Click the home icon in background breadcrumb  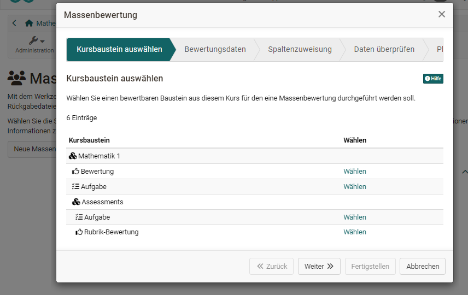pos(29,23)
